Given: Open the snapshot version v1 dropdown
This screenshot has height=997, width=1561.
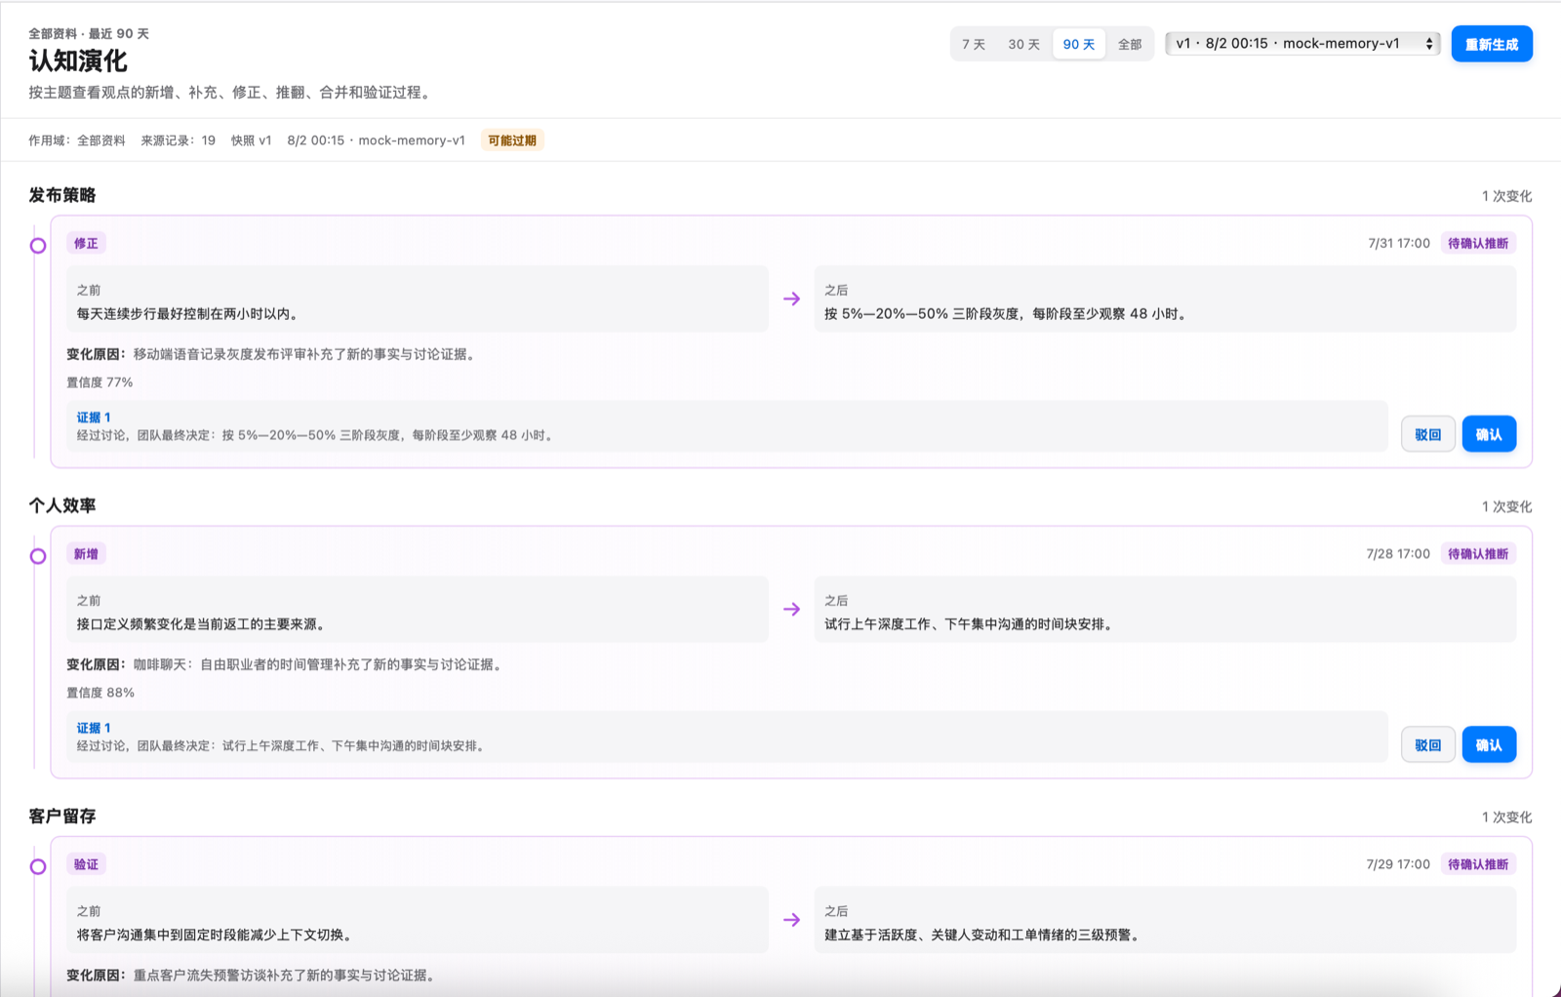Looking at the screenshot, I should pos(1303,44).
